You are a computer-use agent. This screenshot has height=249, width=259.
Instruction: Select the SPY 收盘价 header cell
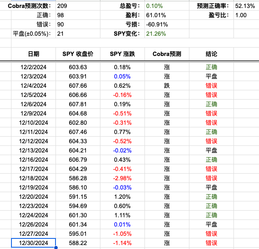pos(78,54)
